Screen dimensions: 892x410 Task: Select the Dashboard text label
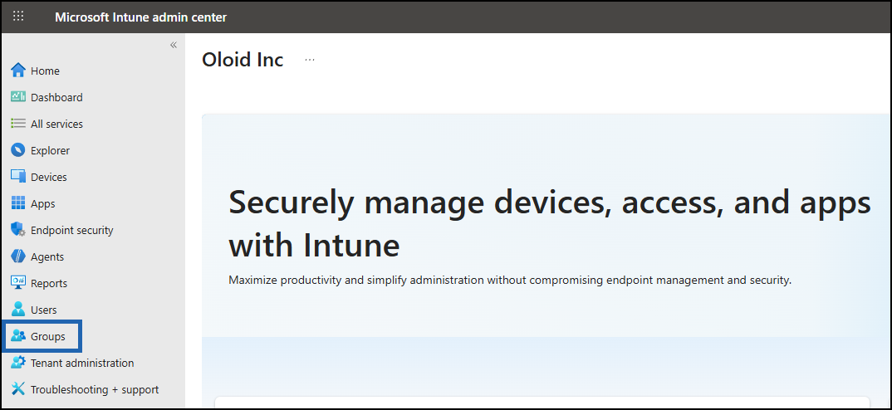[x=56, y=97]
